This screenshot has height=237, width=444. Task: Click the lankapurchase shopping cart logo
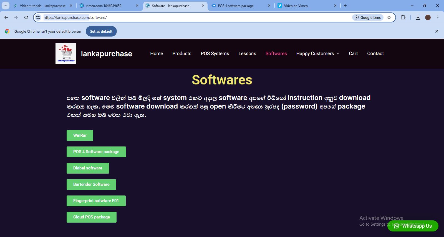[x=66, y=53]
